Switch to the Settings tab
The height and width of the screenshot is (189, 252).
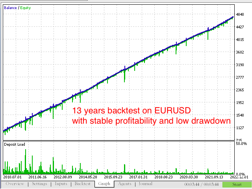39,184
